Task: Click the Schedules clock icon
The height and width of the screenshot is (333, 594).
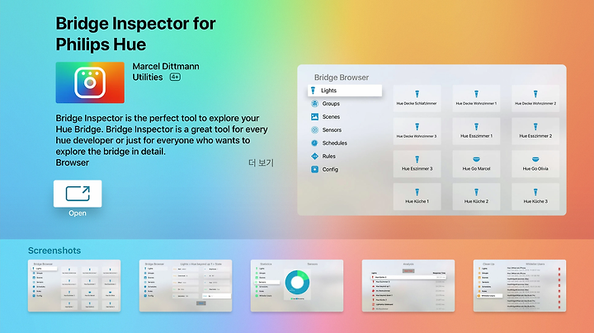Action: [314, 143]
